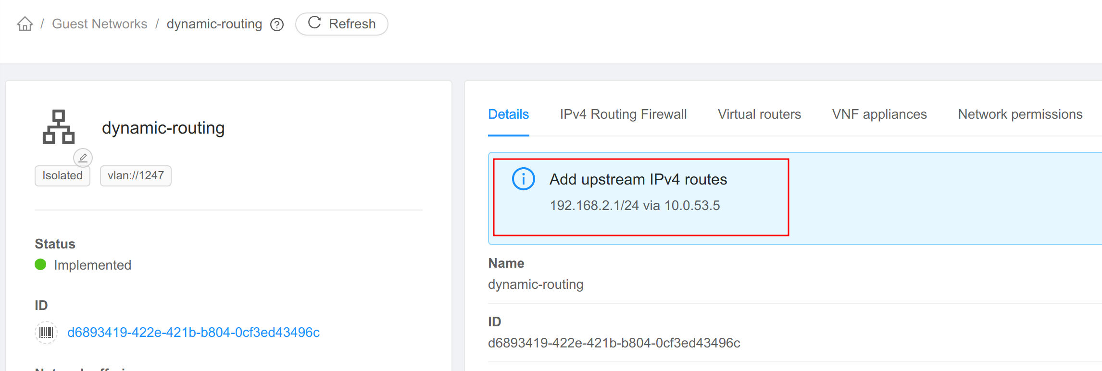Click the refresh arrow icon in the Refresh button
The height and width of the screenshot is (371, 1102).
click(x=314, y=23)
